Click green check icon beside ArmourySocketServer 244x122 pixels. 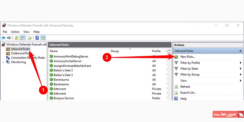coord(51,61)
